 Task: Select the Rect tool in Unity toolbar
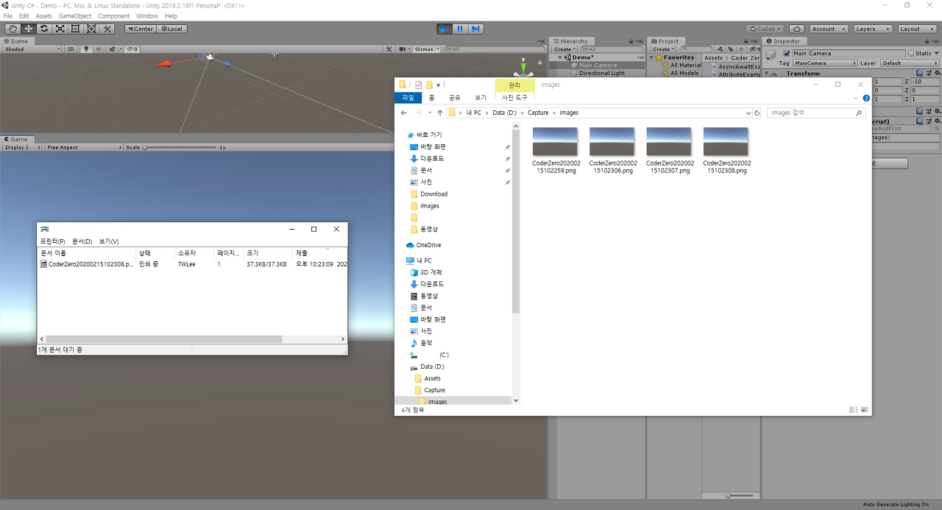tap(75, 29)
